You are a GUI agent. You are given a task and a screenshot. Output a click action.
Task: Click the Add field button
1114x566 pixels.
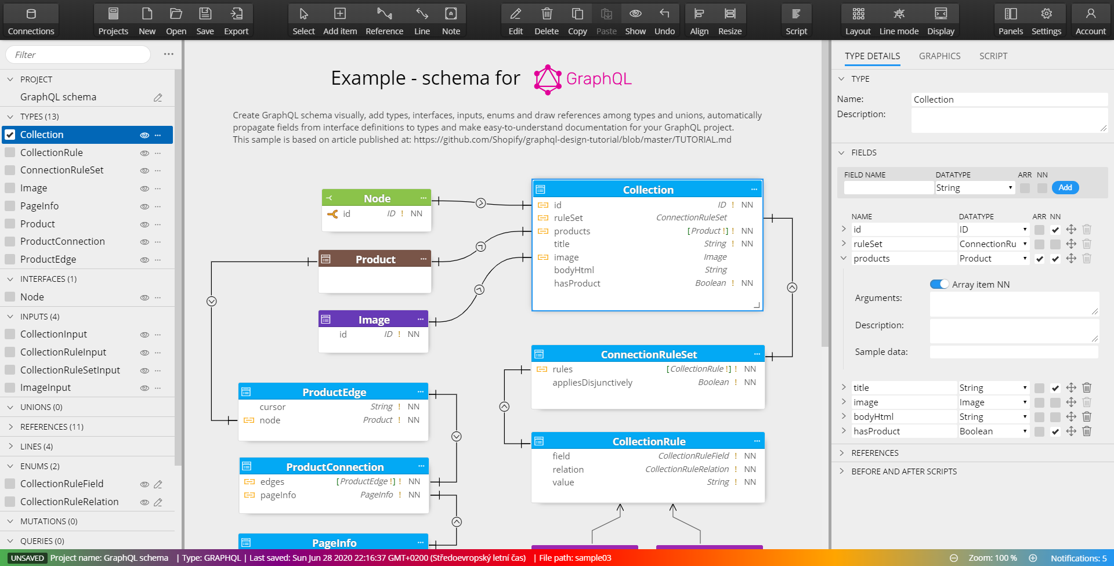point(1065,187)
